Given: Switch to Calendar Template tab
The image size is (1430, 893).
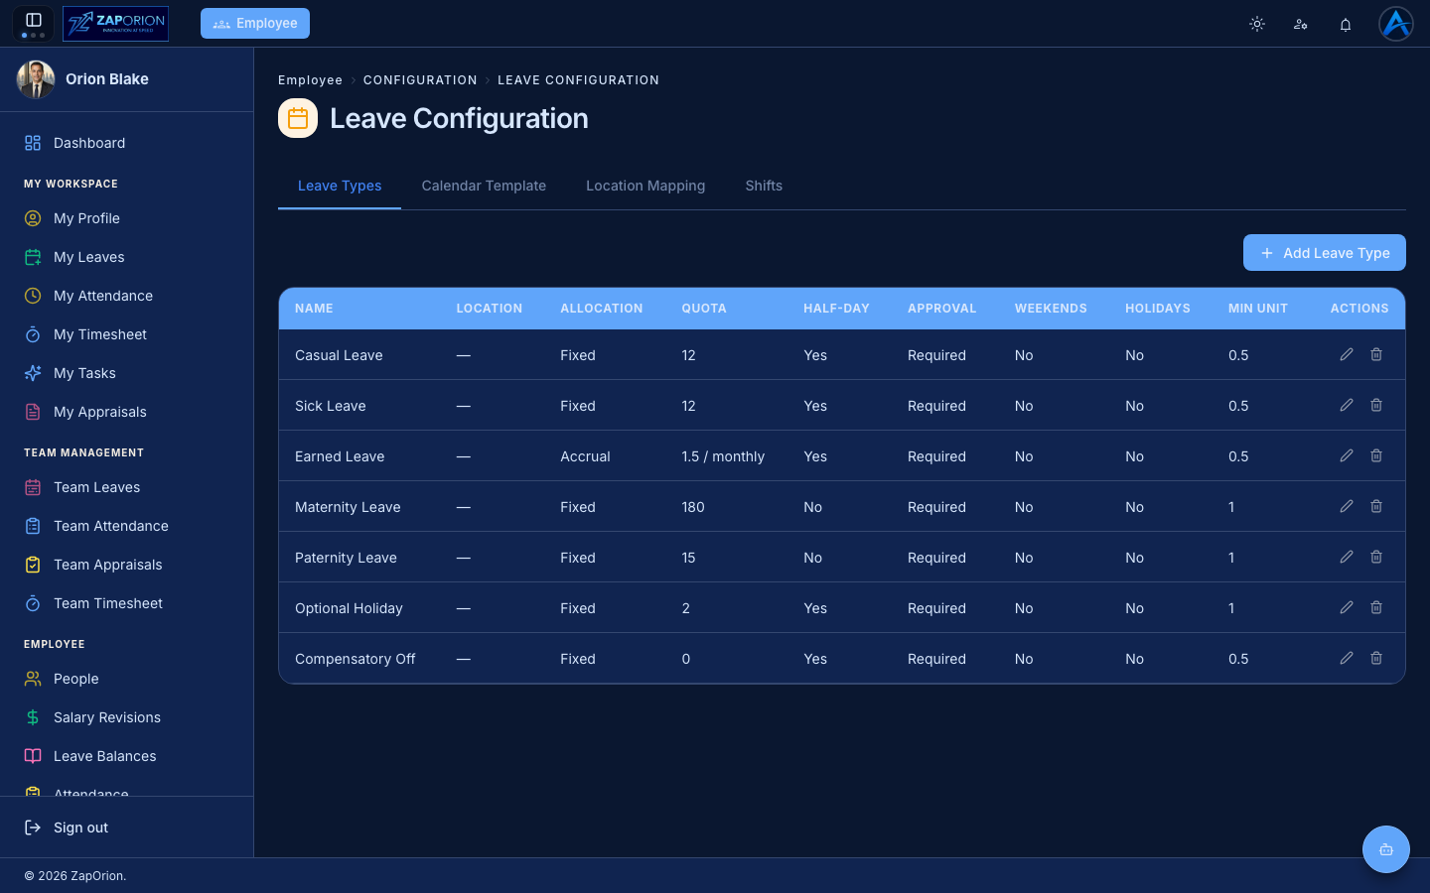Looking at the screenshot, I should point(484,186).
